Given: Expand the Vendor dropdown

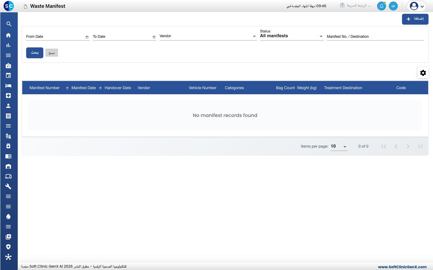Looking at the screenshot, I should click(x=208, y=36).
